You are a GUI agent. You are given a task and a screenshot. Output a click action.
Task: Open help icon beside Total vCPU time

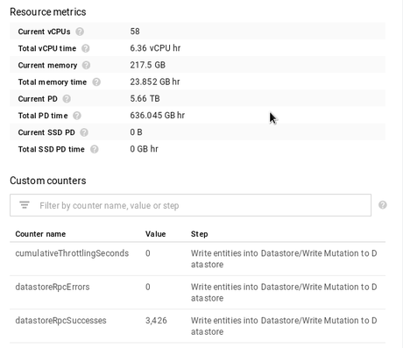[86, 48]
